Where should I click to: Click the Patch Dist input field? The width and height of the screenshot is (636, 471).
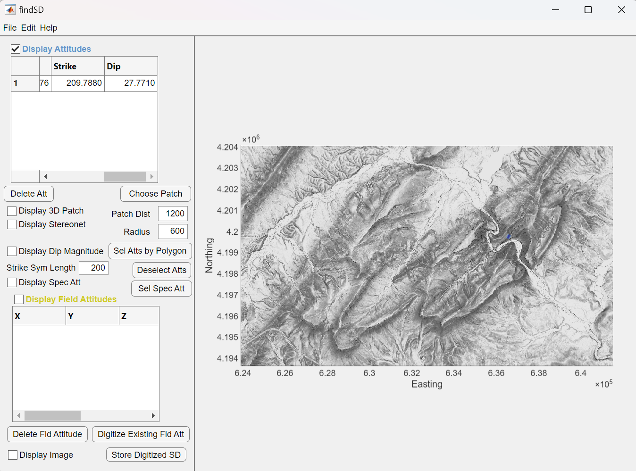[x=173, y=214]
